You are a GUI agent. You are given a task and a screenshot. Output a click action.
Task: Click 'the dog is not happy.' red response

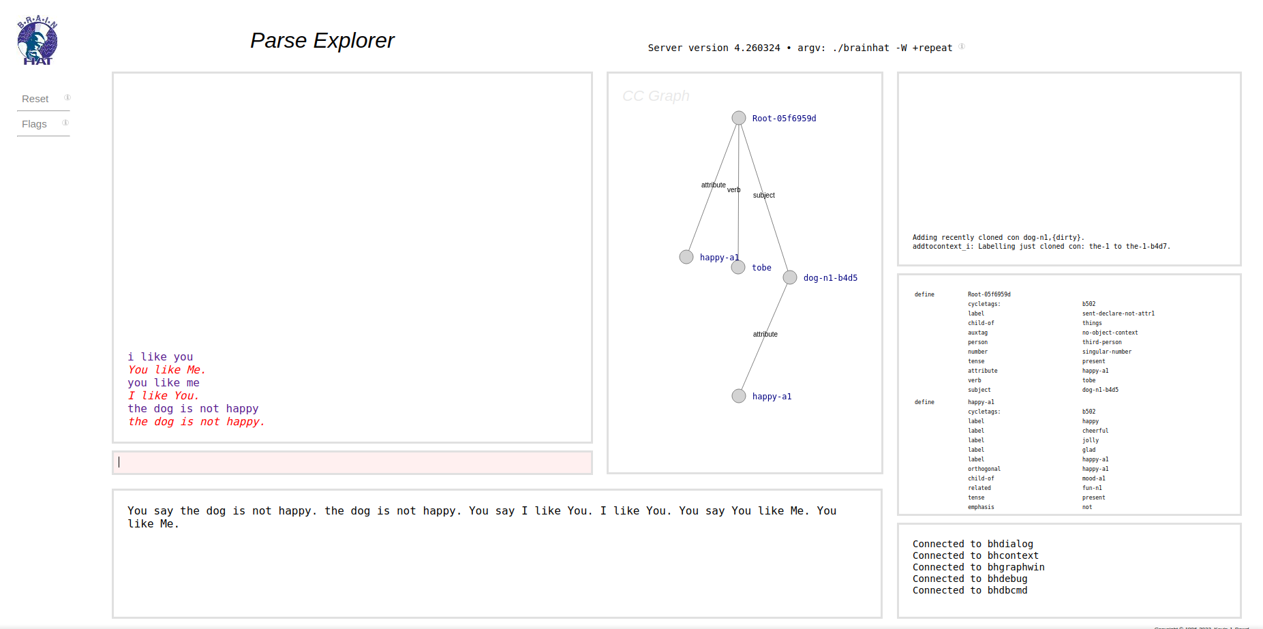[196, 422]
